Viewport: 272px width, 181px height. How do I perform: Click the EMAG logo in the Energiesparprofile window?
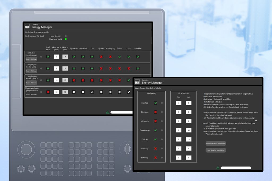pos(27,26)
